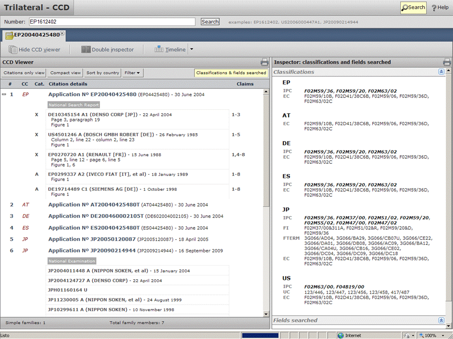Screen dimensions: 453x339
Task: Click the Number input field
Action: click(x=111, y=22)
